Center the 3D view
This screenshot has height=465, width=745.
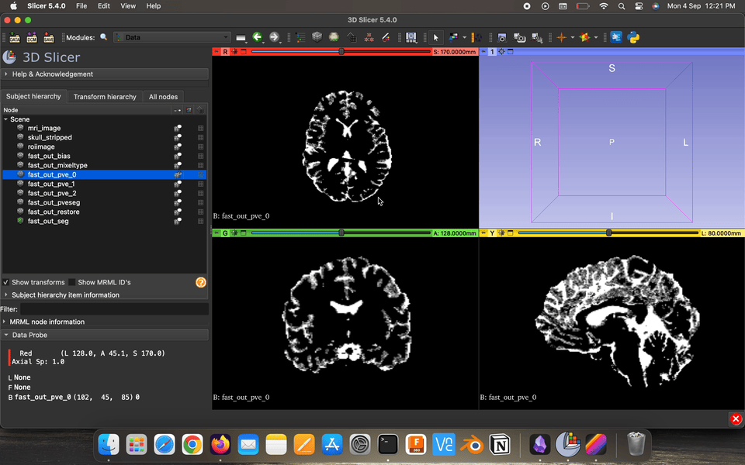(501, 52)
